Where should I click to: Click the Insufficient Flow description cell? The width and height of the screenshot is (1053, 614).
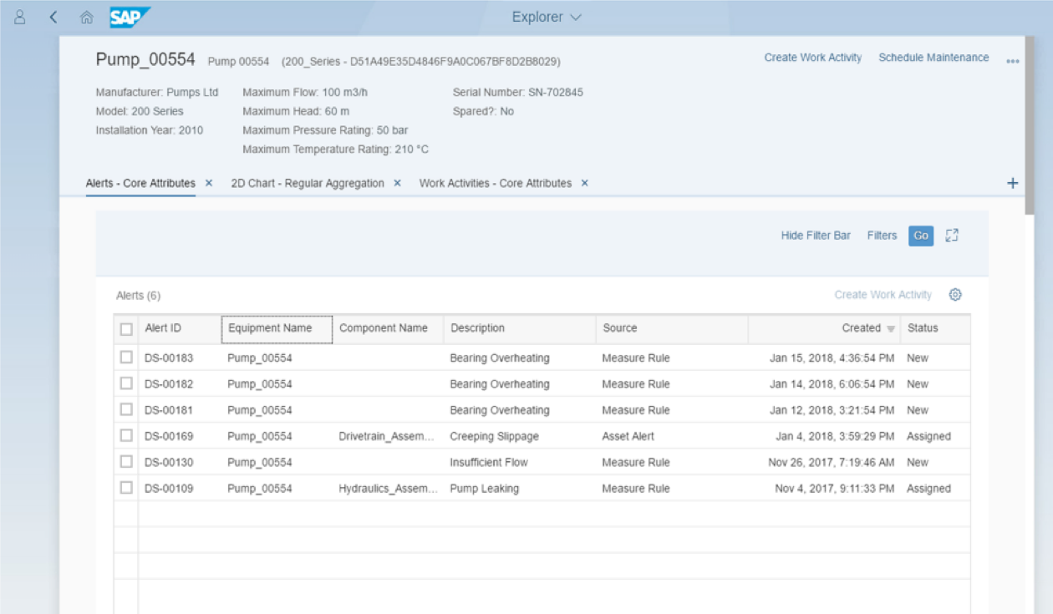(489, 462)
